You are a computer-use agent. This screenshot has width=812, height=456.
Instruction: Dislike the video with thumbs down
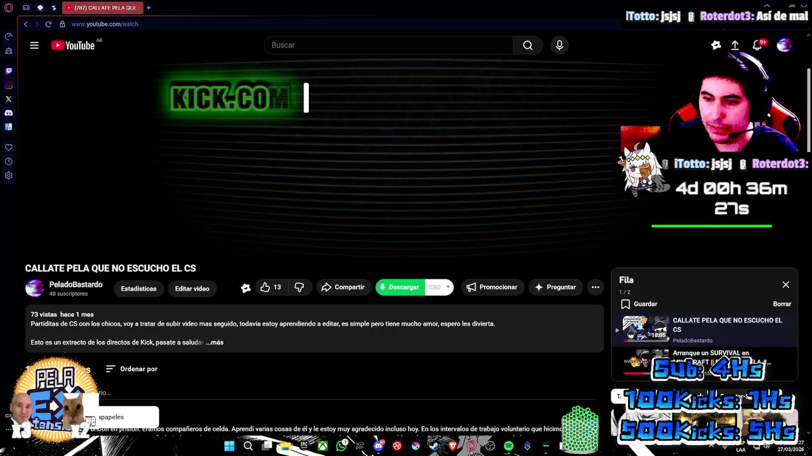point(299,288)
